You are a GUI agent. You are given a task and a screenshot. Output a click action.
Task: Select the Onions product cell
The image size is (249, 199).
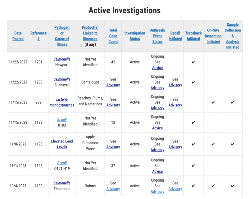[x=90, y=186]
